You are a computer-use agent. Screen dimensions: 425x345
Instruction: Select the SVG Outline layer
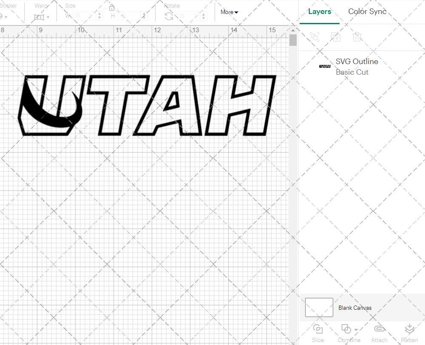357,67
